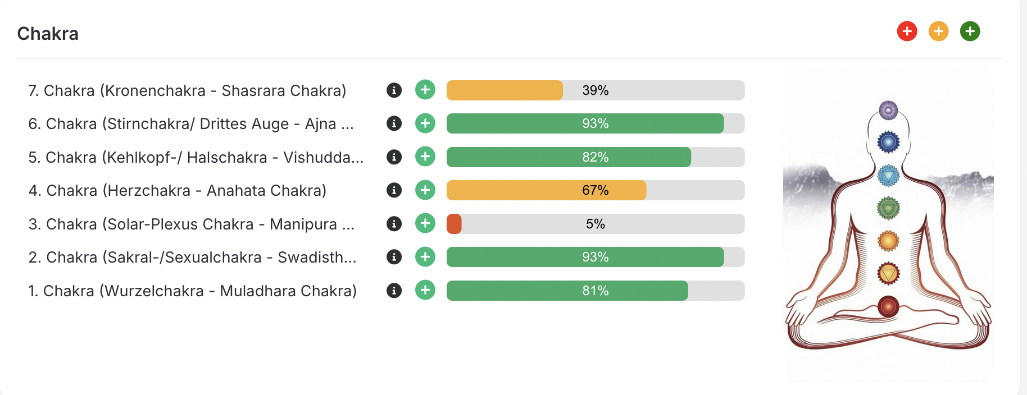Open info for Wurzelchakra row

pos(394,291)
